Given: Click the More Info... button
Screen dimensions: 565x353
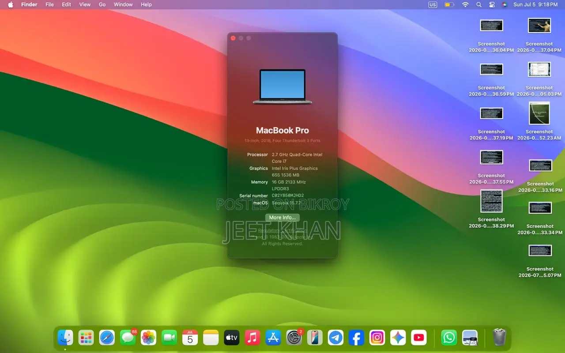Looking at the screenshot, I should 282,218.
